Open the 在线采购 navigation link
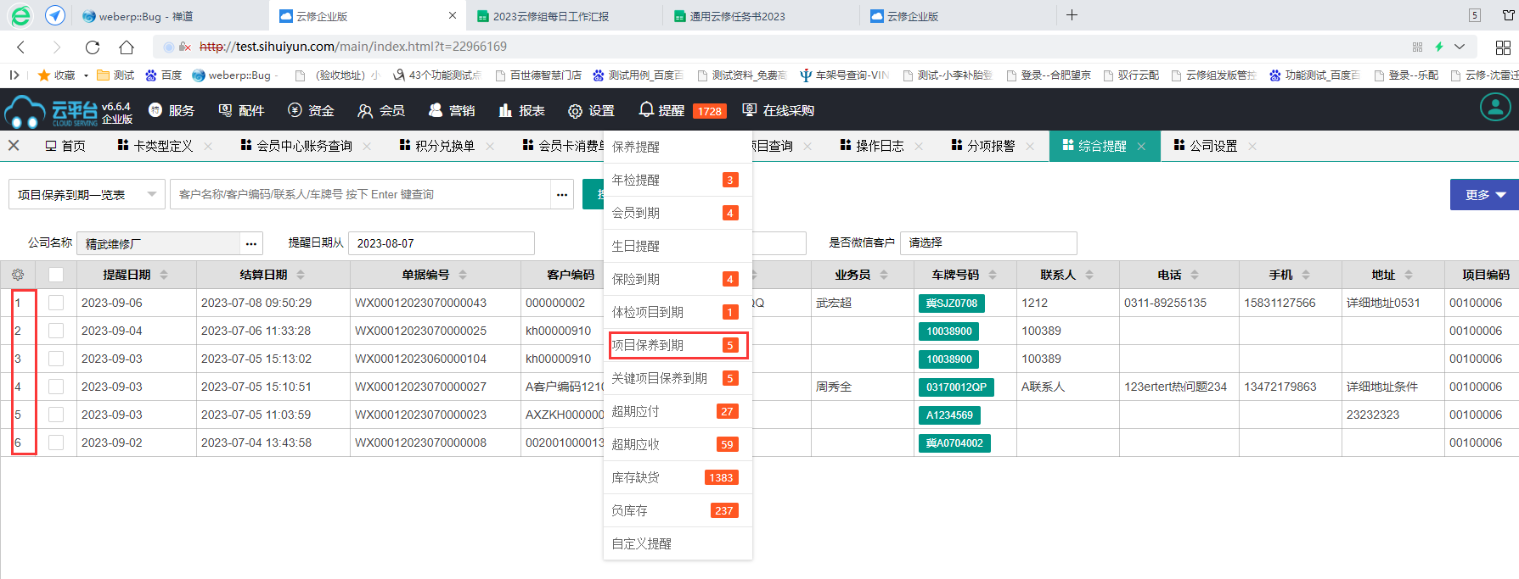The width and height of the screenshot is (1519, 579). click(x=779, y=110)
